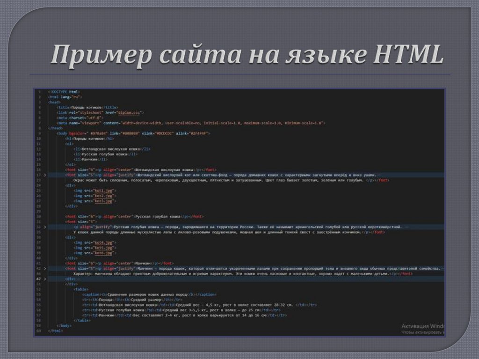The width and height of the screenshot is (479, 359).
Task: Select the table row 'Средний вес – 4,5 кг'
Action: click(x=199, y=305)
